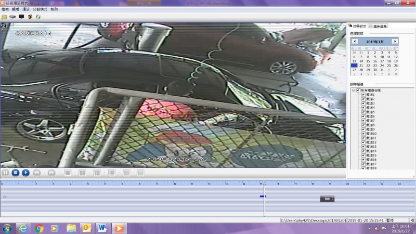Uncheck the 頻道1 channel checkbox
Viewport: 416px width, 234px height.
pyautogui.click(x=363, y=95)
